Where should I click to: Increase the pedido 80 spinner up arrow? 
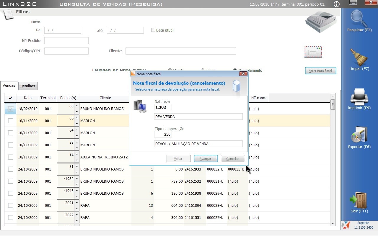[x=77, y=106]
